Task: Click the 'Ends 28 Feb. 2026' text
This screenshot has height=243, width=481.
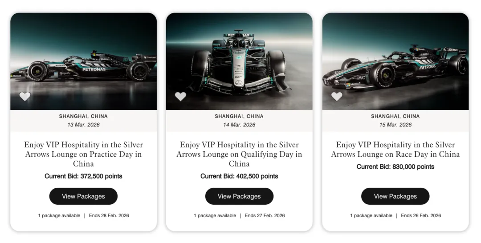Action: tap(109, 215)
